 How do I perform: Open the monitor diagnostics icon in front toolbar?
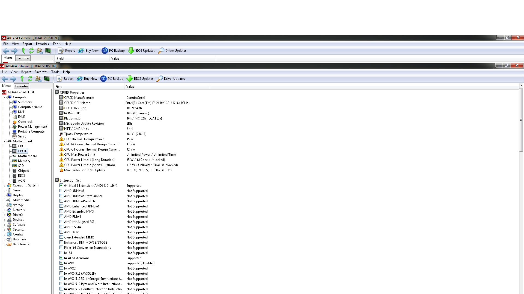click(x=47, y=79)
